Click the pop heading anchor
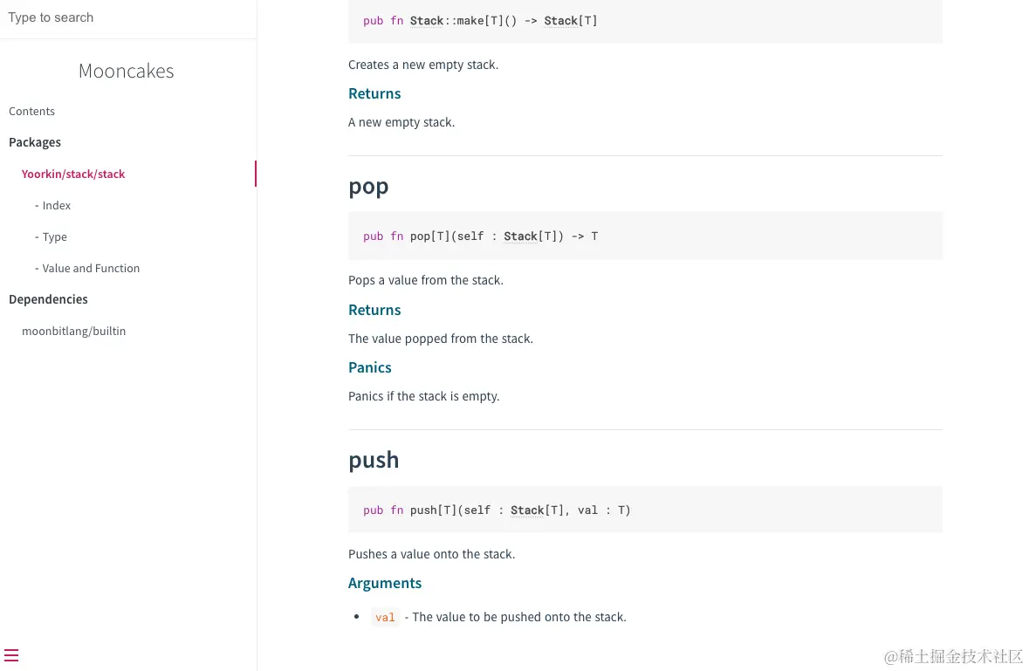 pos(368,186)
